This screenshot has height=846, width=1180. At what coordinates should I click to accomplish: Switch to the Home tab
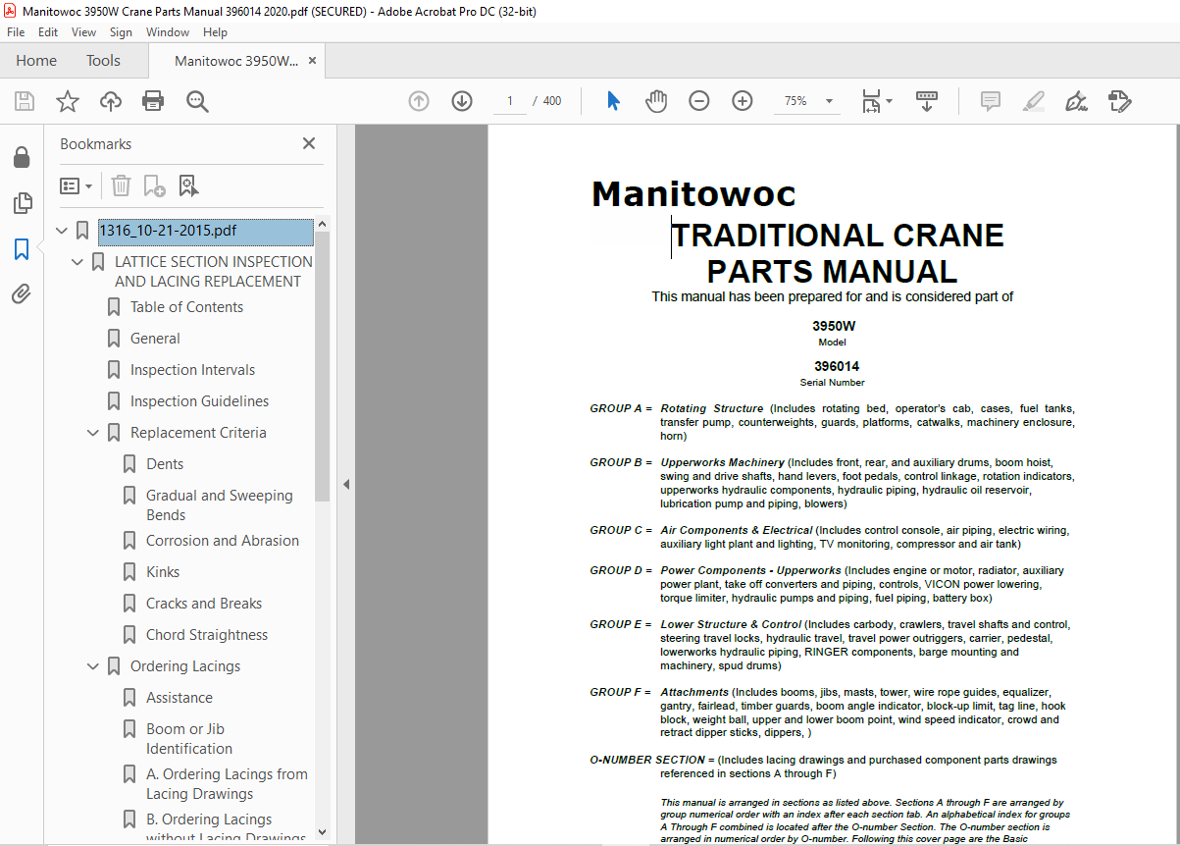[36, 61]
